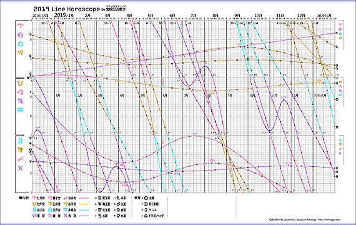Viewport: 356px width, 225px height.
Task: Select the Aries glyph in the bottom legend
Action: [x=34, y=198]
